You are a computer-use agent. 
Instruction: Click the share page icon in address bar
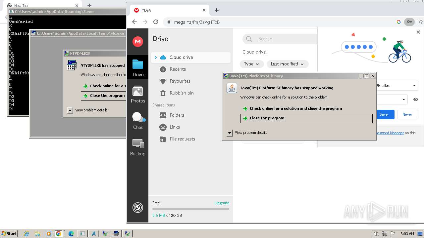[420, 22]
